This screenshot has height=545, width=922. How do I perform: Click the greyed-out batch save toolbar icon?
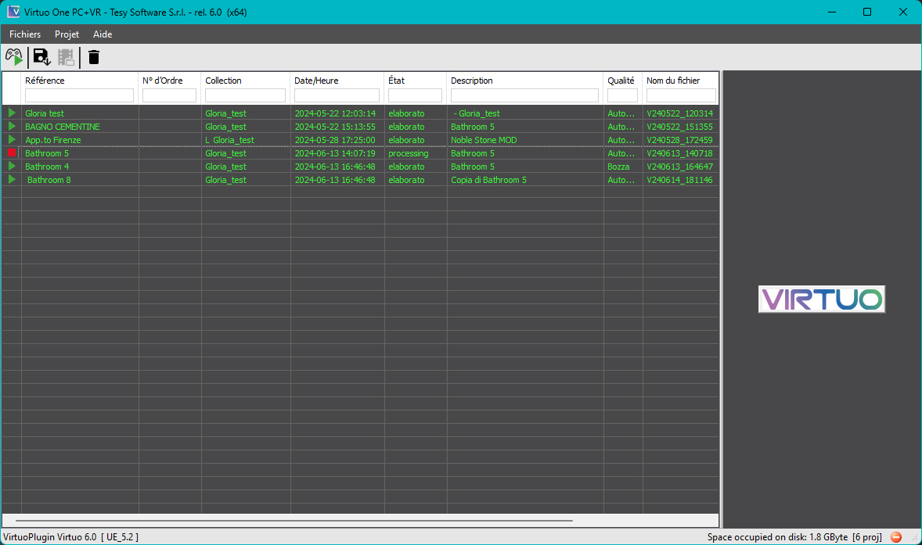[x=66, y=57]
